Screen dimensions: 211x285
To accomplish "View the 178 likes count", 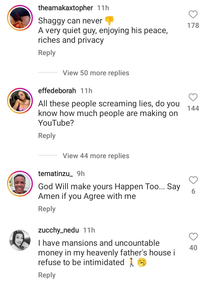I will (193, 26).
